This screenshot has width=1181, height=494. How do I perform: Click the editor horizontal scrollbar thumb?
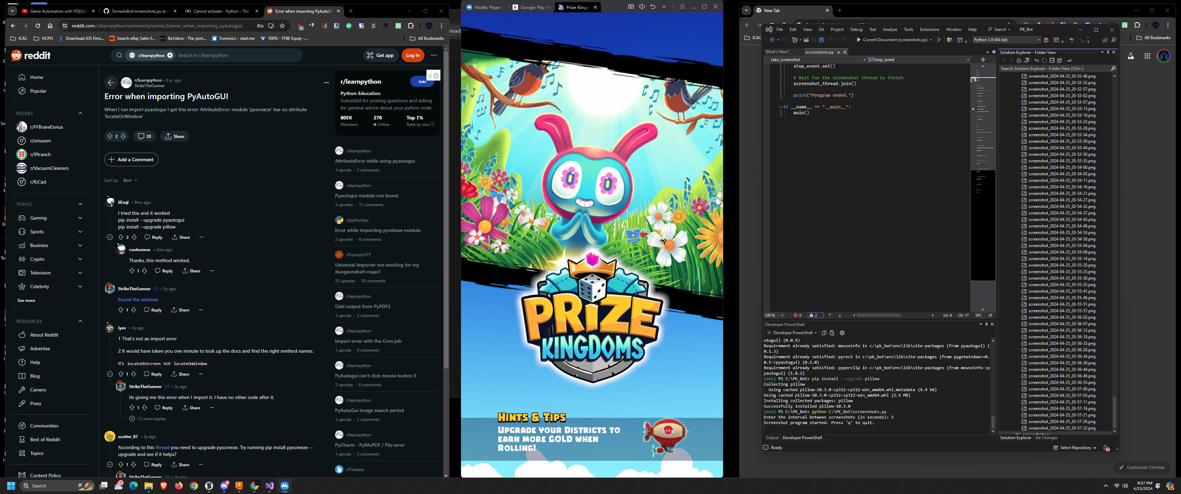pos(879,315)
